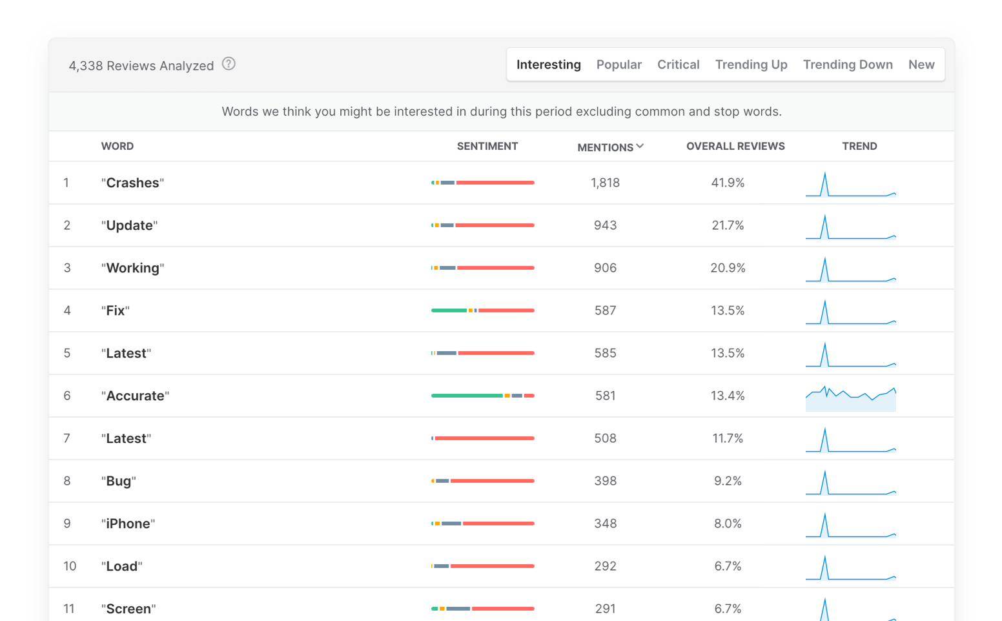The width and height of the screenshot is (1002, 621).
Task: Click the Overall Reviews column header
Action: tap(735, 147)
